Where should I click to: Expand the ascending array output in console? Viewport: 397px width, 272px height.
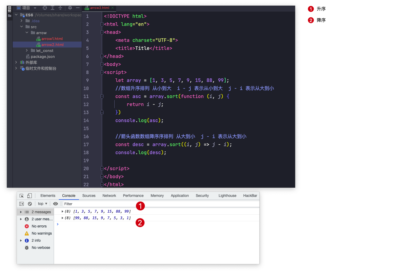[x=62, y=211]
